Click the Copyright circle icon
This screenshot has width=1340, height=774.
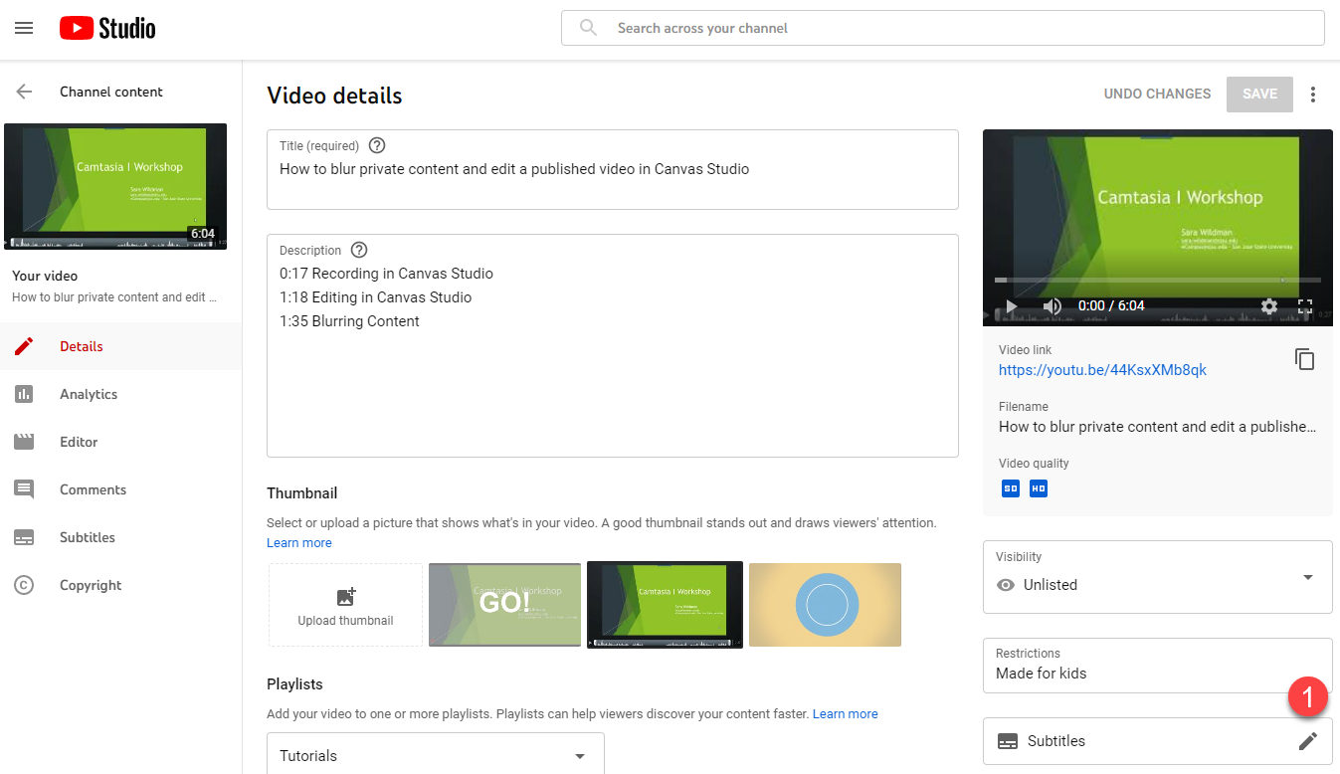click(x=24, y=585)
